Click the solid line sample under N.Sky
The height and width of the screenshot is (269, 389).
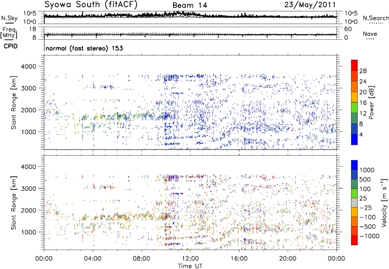coord(9,22)
